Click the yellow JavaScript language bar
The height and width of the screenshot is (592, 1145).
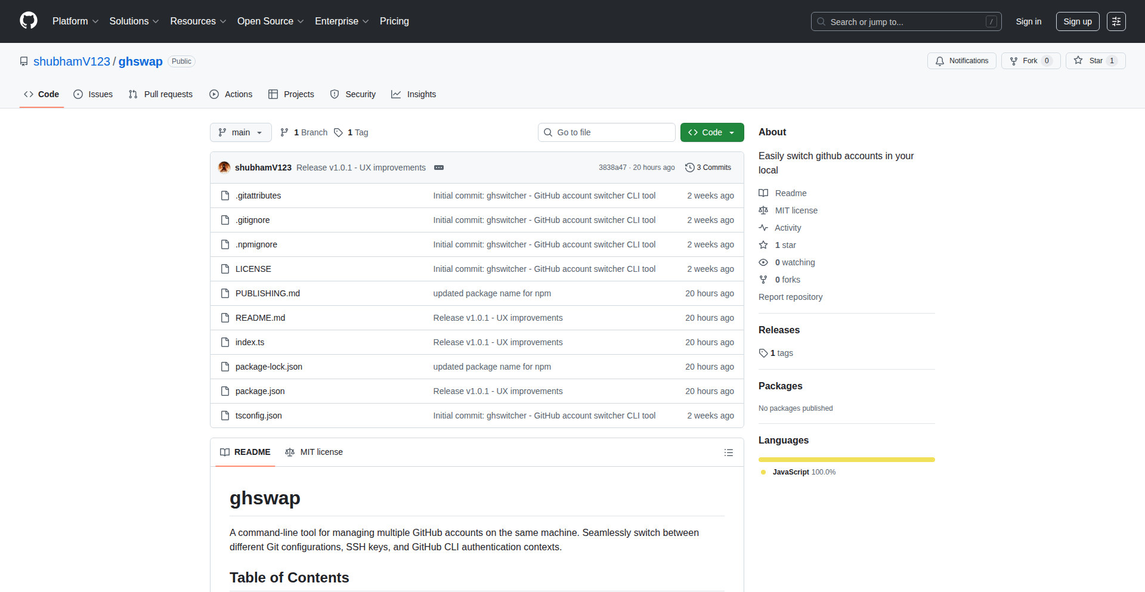tap(846, 460)
